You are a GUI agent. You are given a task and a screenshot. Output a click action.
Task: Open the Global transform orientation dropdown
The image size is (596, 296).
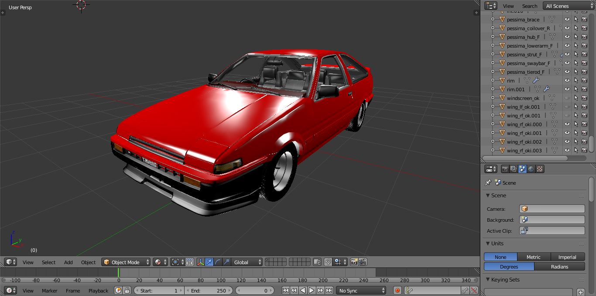coord(247,262)
